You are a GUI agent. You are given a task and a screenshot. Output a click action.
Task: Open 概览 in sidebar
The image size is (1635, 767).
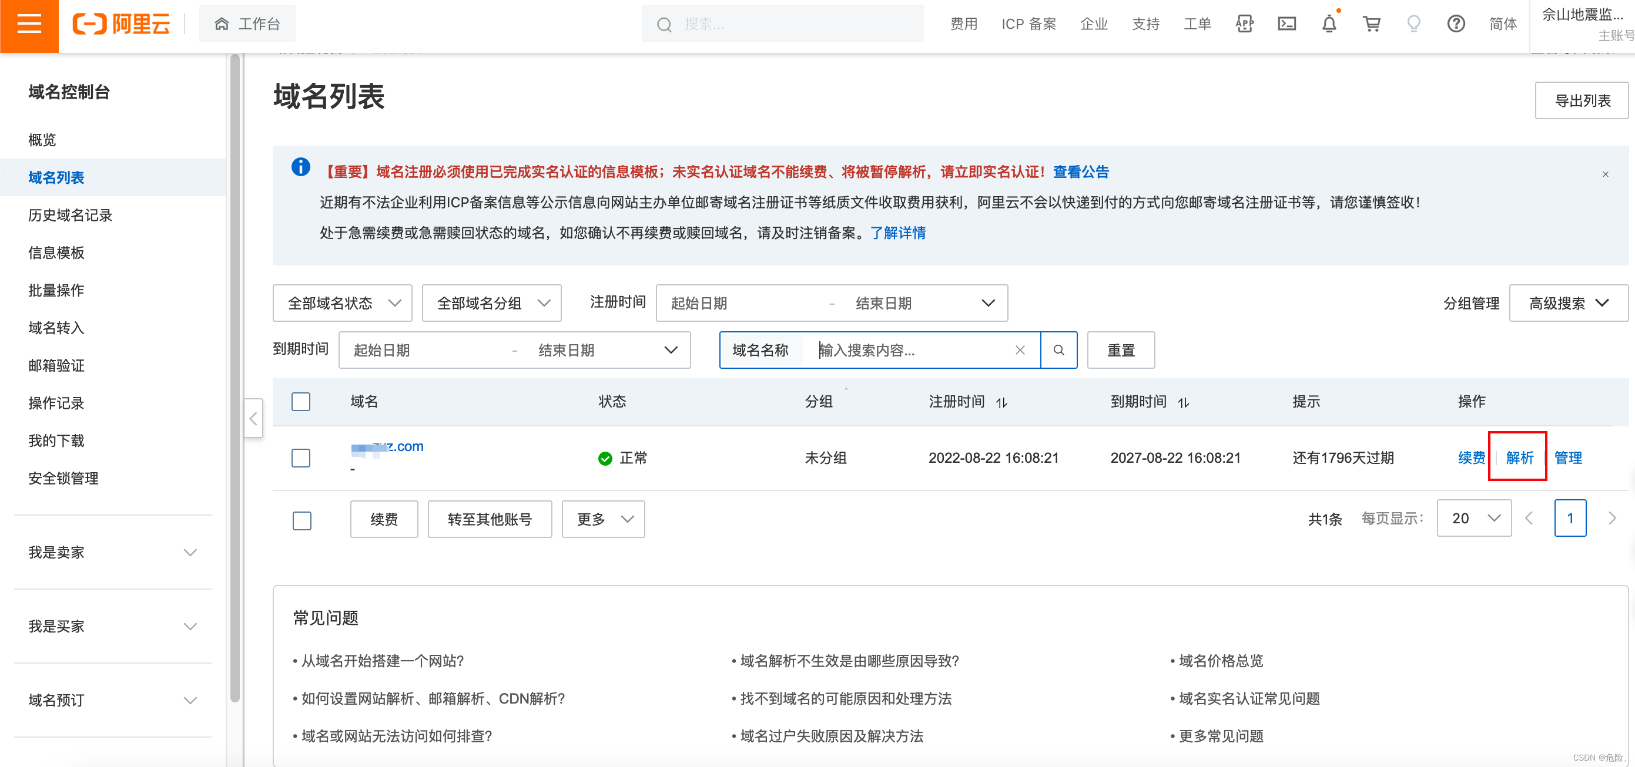pyautogui.click(x=42, y=140)
